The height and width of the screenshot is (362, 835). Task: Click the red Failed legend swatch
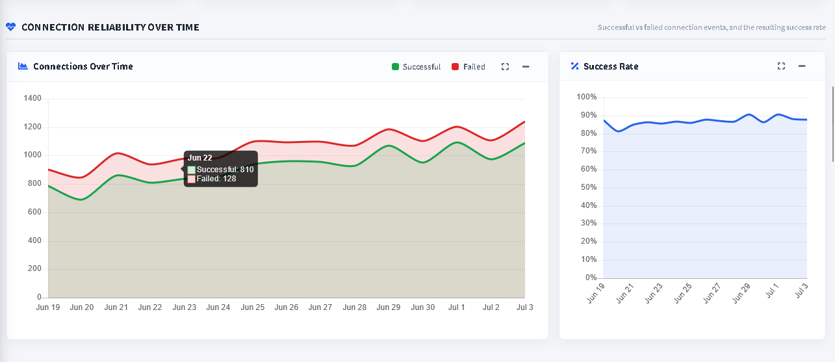coord(455,67)
